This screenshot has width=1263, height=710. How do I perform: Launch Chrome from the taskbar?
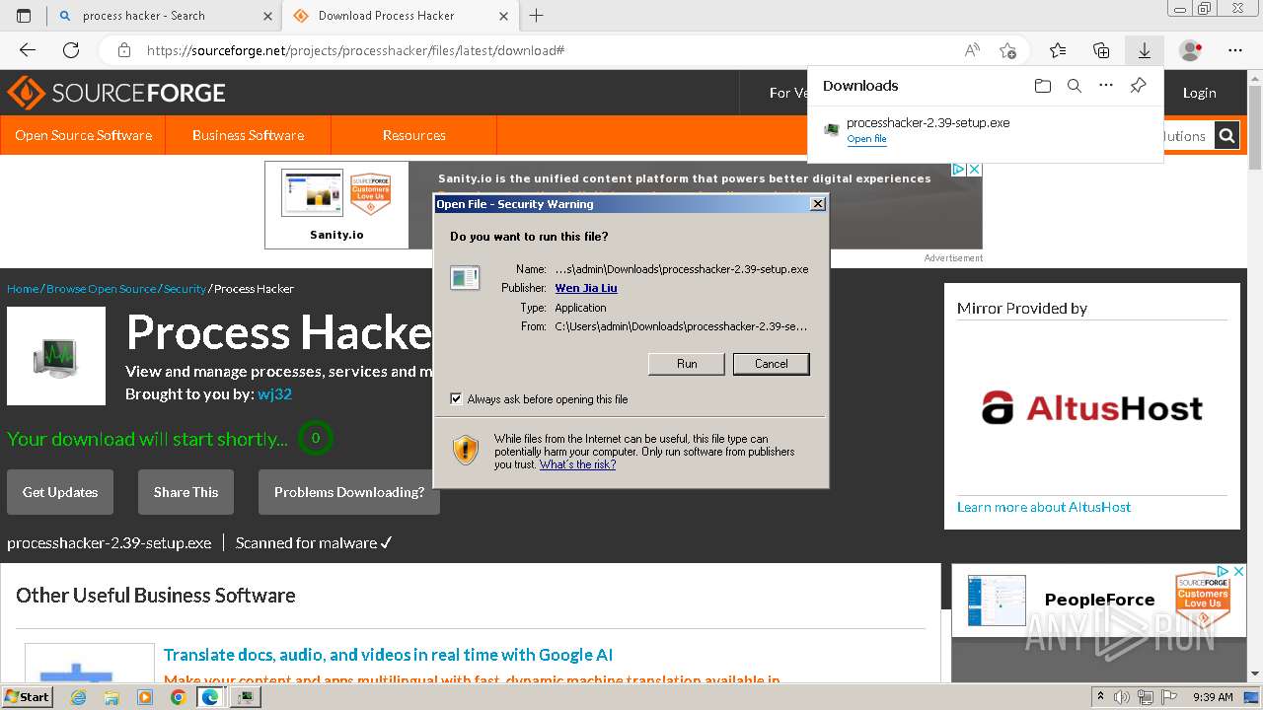178,697
